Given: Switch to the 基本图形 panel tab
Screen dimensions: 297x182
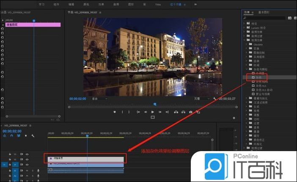Looking at the screenshot, I should pos(263,12).
